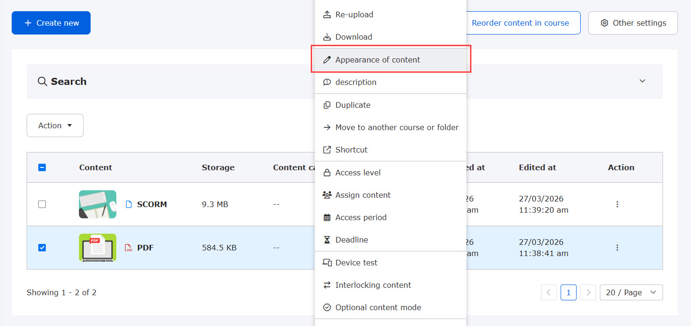Tick the SCORM row checkbox

click(x=42, y=204)
